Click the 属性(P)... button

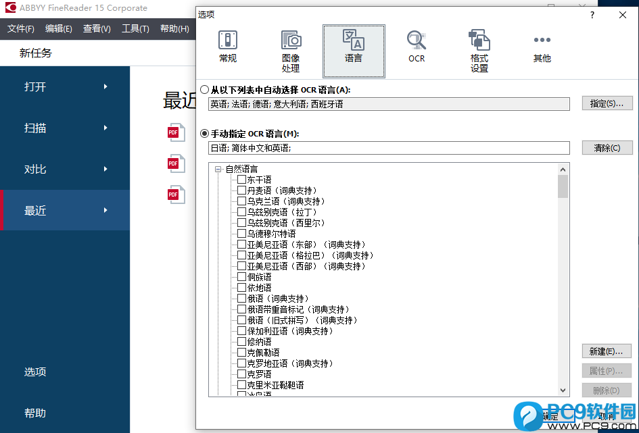tap(607, 371)
